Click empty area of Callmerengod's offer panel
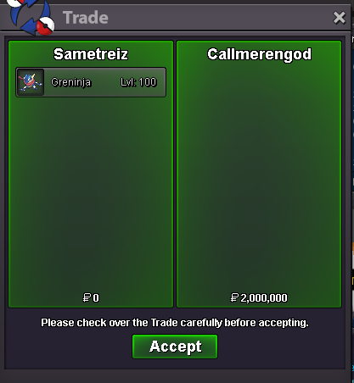 pyautogui.click(x=259, y=175)
